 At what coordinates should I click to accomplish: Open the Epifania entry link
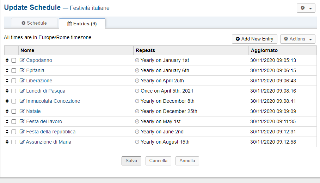35,70
